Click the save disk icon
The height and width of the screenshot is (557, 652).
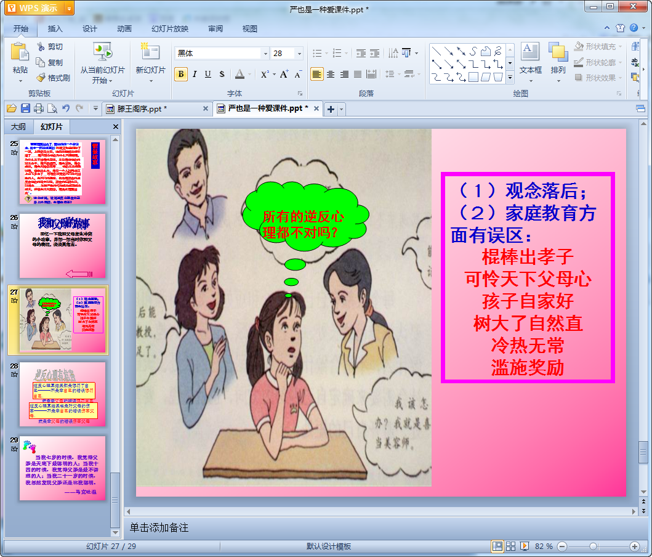point(25,108)
